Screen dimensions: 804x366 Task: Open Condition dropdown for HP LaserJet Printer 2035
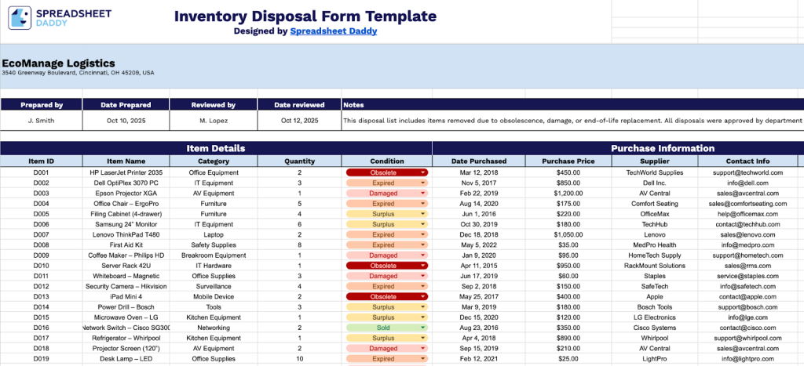422,172
